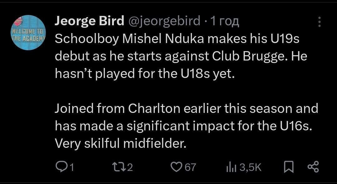Click the line mentioning Club Brugge

(181, 56)
